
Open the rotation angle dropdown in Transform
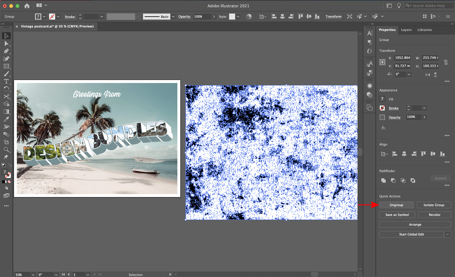click(409, 74)
